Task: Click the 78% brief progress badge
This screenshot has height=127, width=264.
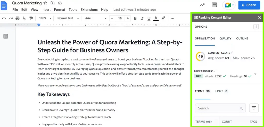Action: [199, 76]
